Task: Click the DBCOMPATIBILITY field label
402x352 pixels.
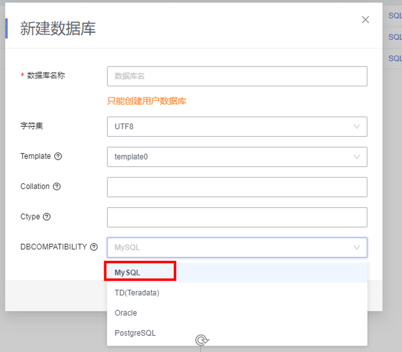Action: 54,247
